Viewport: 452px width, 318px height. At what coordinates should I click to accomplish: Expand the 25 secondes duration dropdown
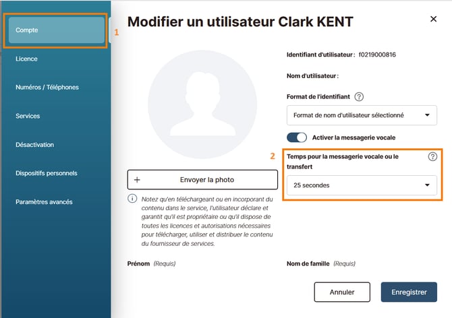[362, 185]
